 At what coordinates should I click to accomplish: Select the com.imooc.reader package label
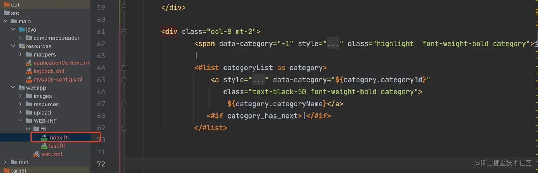57,38
